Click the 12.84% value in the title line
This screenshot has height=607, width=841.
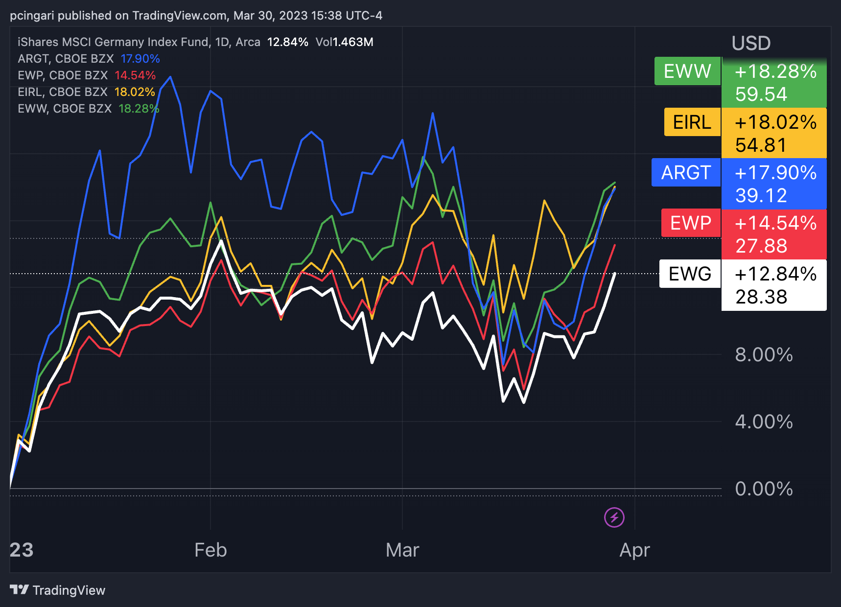tap(288, 42)
